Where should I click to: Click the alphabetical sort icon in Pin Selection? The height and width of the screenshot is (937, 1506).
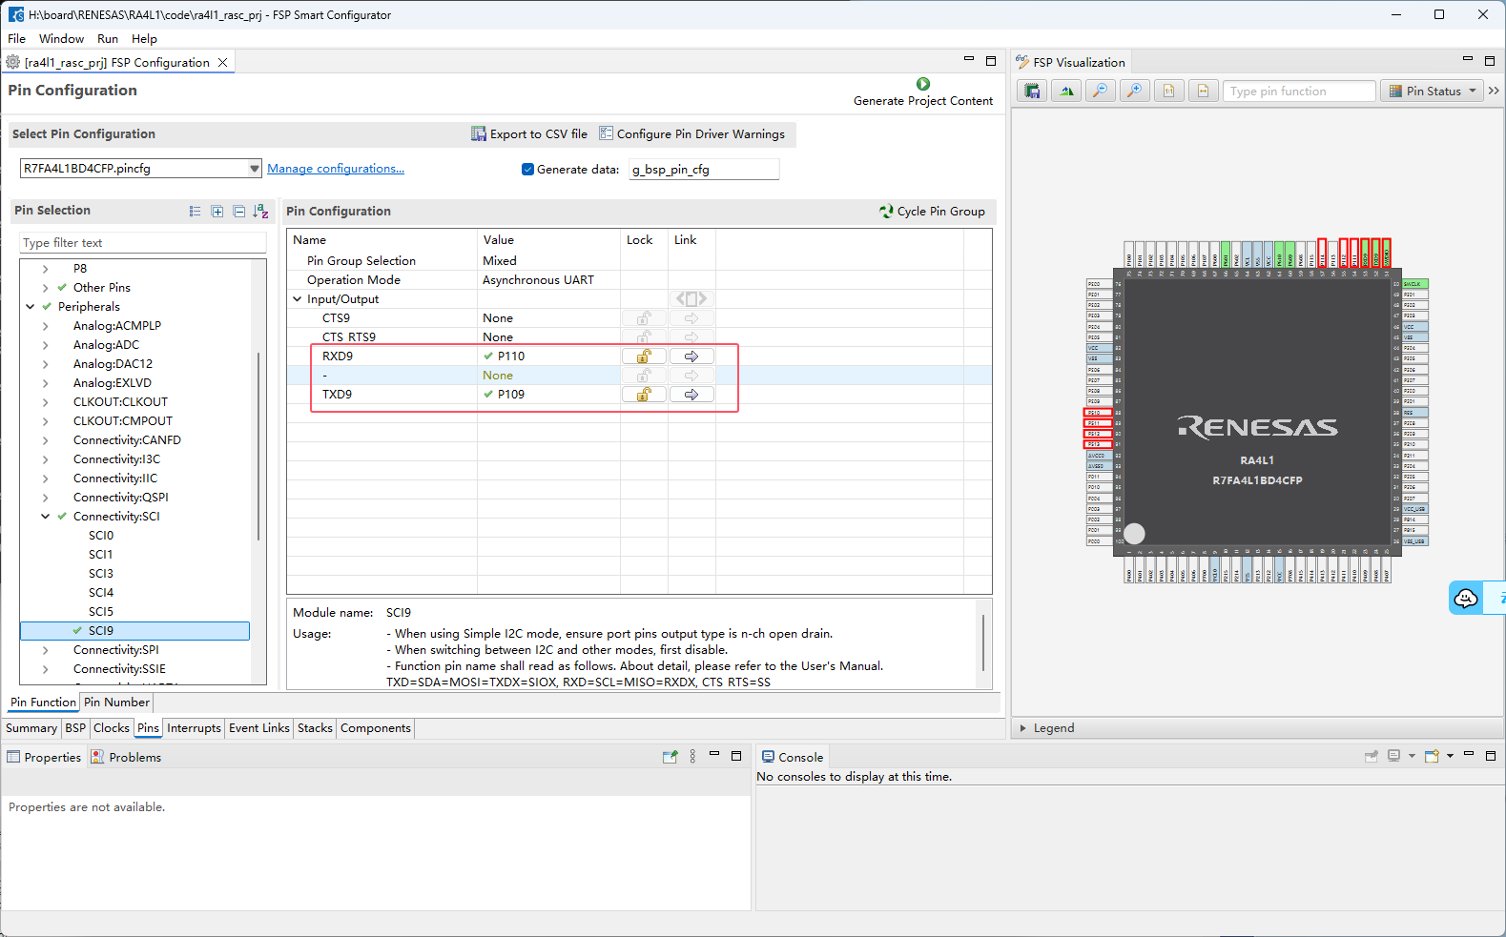click(x=260, y=212)
